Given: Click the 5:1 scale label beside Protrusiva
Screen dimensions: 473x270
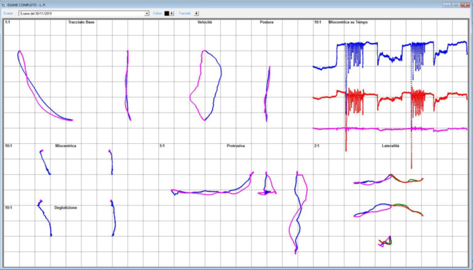Looking at the screenshot, I should coord(162,146).
